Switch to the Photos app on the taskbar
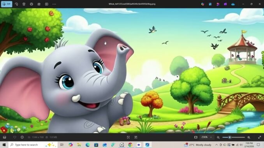 [x=147, y=145]
